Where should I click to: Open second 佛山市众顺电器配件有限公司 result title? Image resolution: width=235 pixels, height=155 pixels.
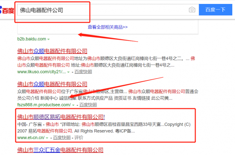click(52, 84)
